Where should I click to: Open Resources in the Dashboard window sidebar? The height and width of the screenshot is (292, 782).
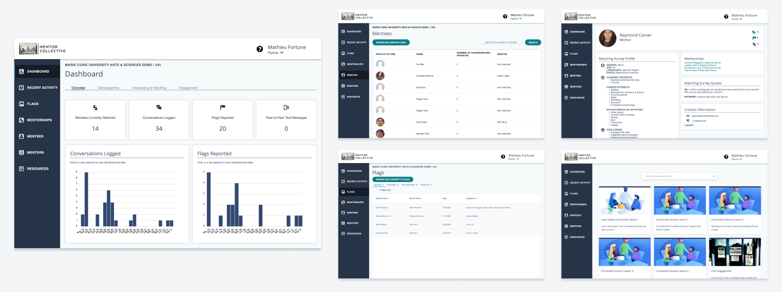click(37, 168)
